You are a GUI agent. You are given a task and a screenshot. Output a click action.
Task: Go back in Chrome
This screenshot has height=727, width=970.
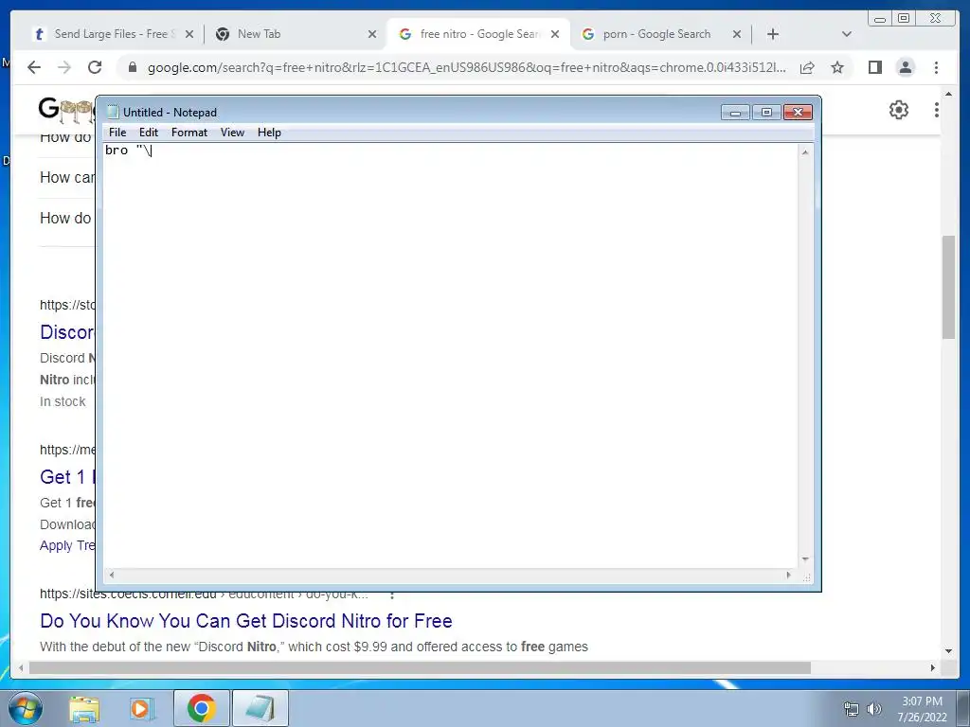pos(34,67)
